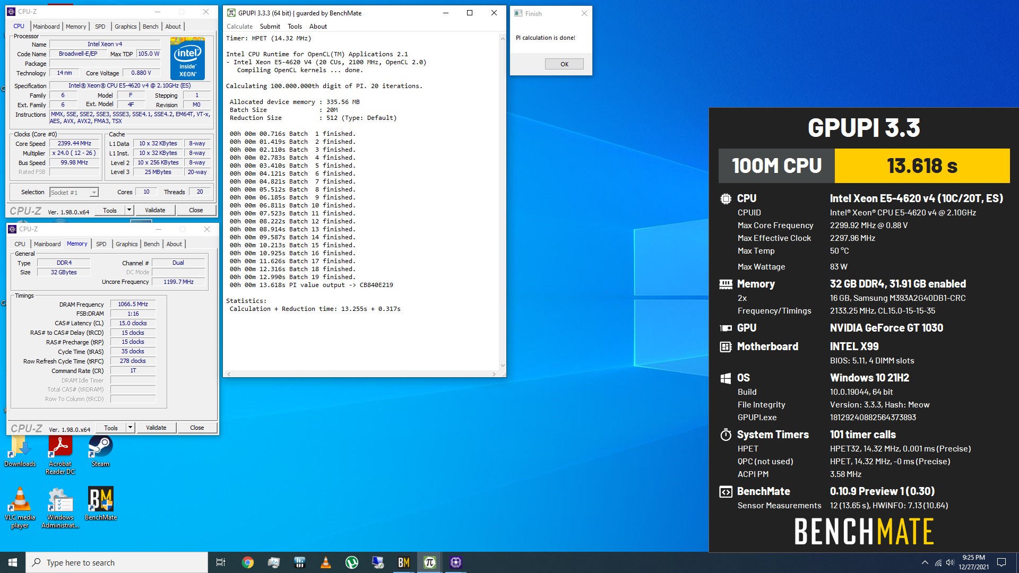1019x573 pixels.
Task: Launch the VLC media player desktop icon
Action: (x=20, y=507)
